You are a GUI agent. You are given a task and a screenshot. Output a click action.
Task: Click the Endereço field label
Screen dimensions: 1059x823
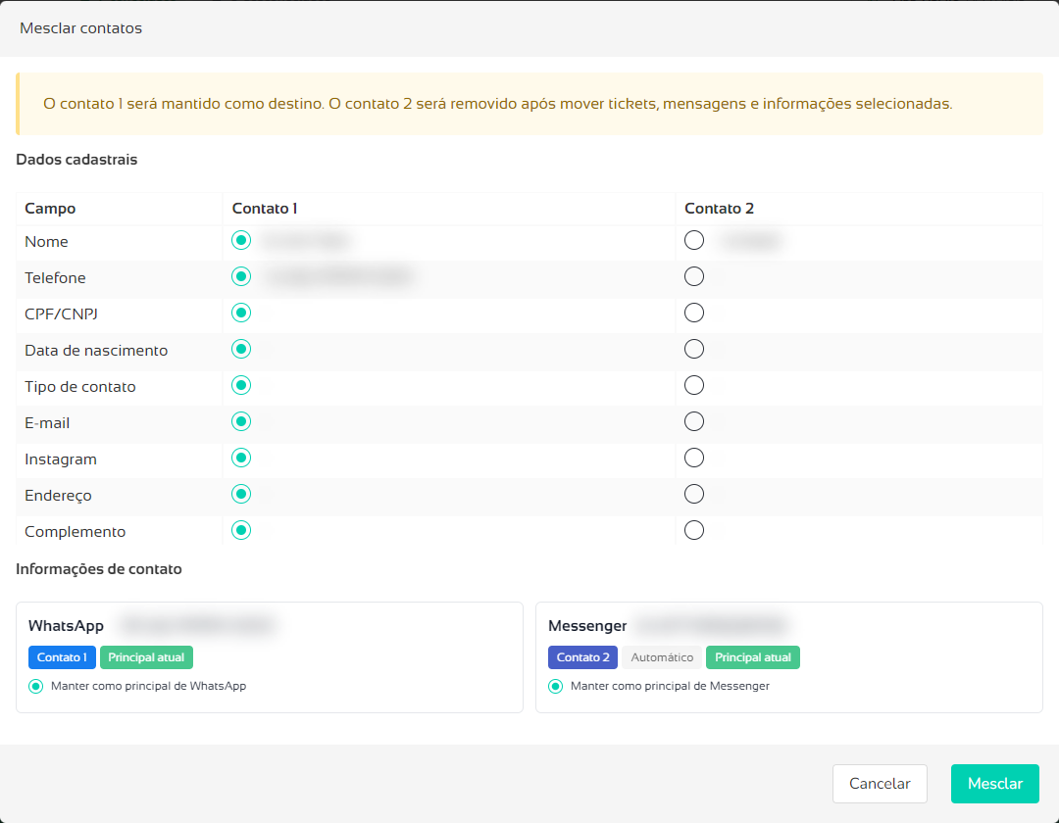tap(58, 495)
